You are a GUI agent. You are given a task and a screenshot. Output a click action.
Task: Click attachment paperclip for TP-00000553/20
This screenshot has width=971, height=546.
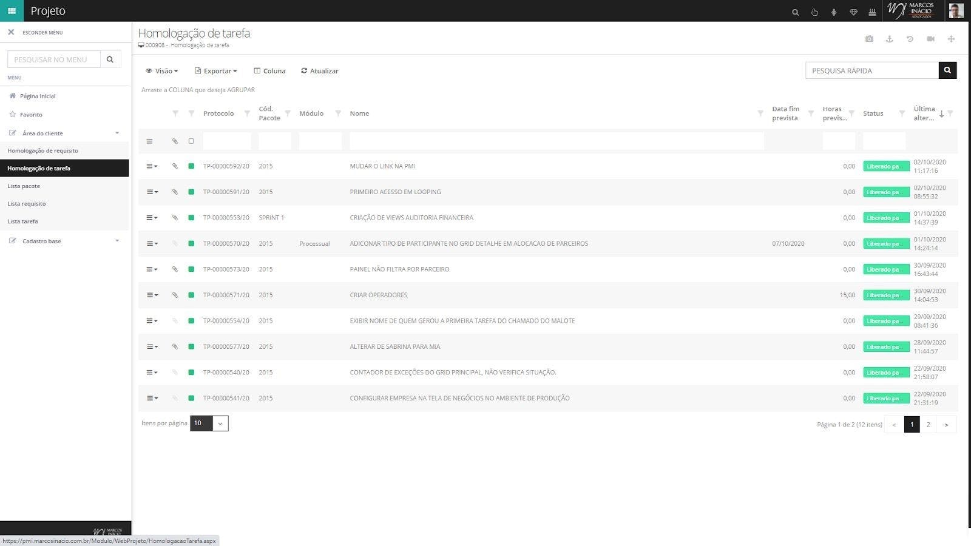[175, 218]
